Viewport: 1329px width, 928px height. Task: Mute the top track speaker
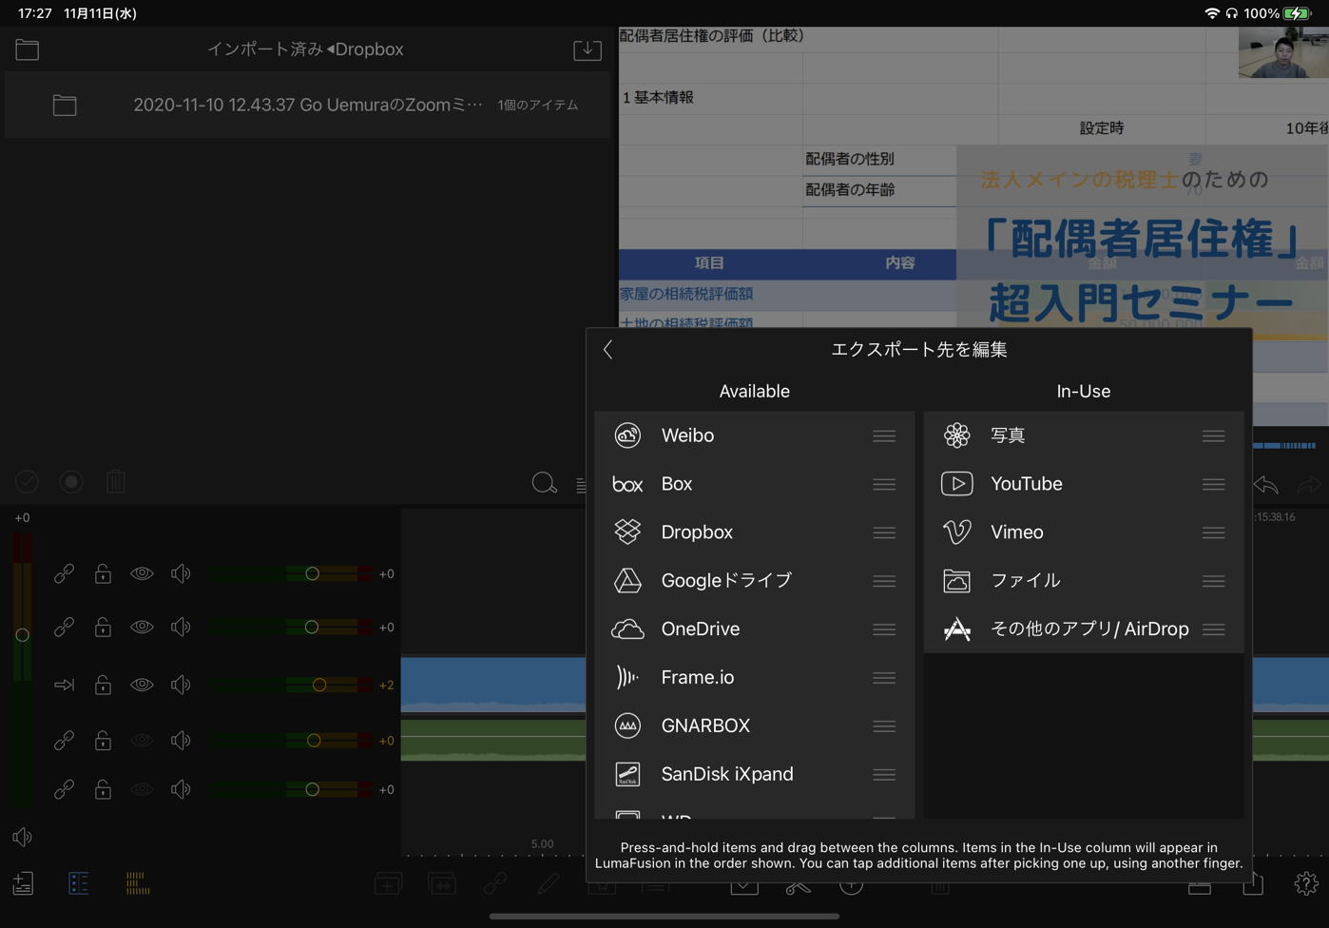coord(181,573)
